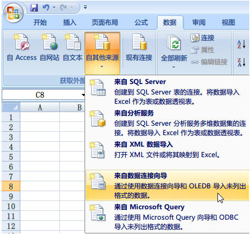Click cell A1
The image size is (252, 234).
40,117
